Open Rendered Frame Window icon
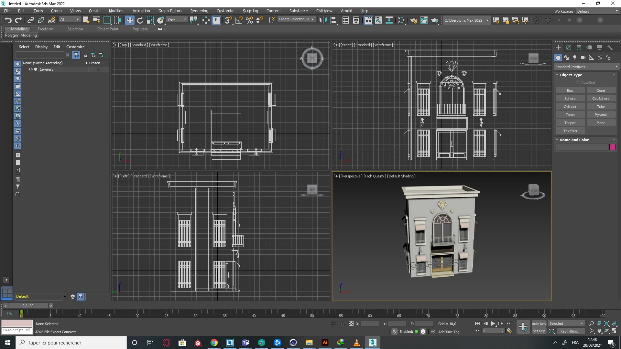621x349 pixels. coord(424,20)
